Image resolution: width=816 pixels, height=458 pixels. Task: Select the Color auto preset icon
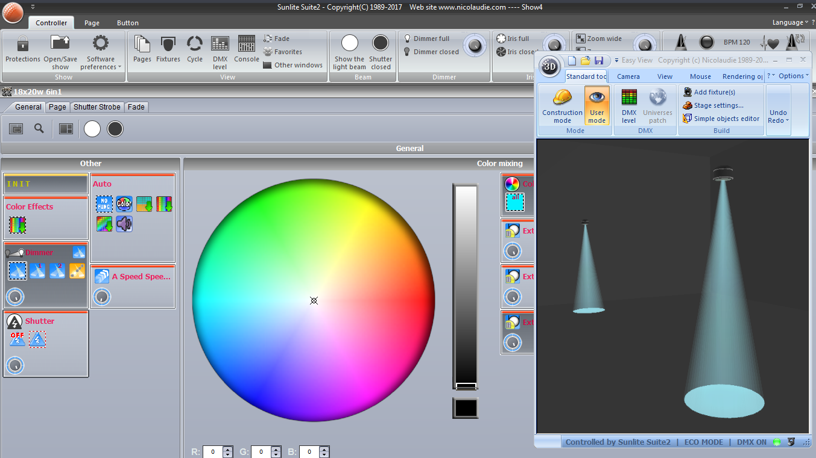124,204
